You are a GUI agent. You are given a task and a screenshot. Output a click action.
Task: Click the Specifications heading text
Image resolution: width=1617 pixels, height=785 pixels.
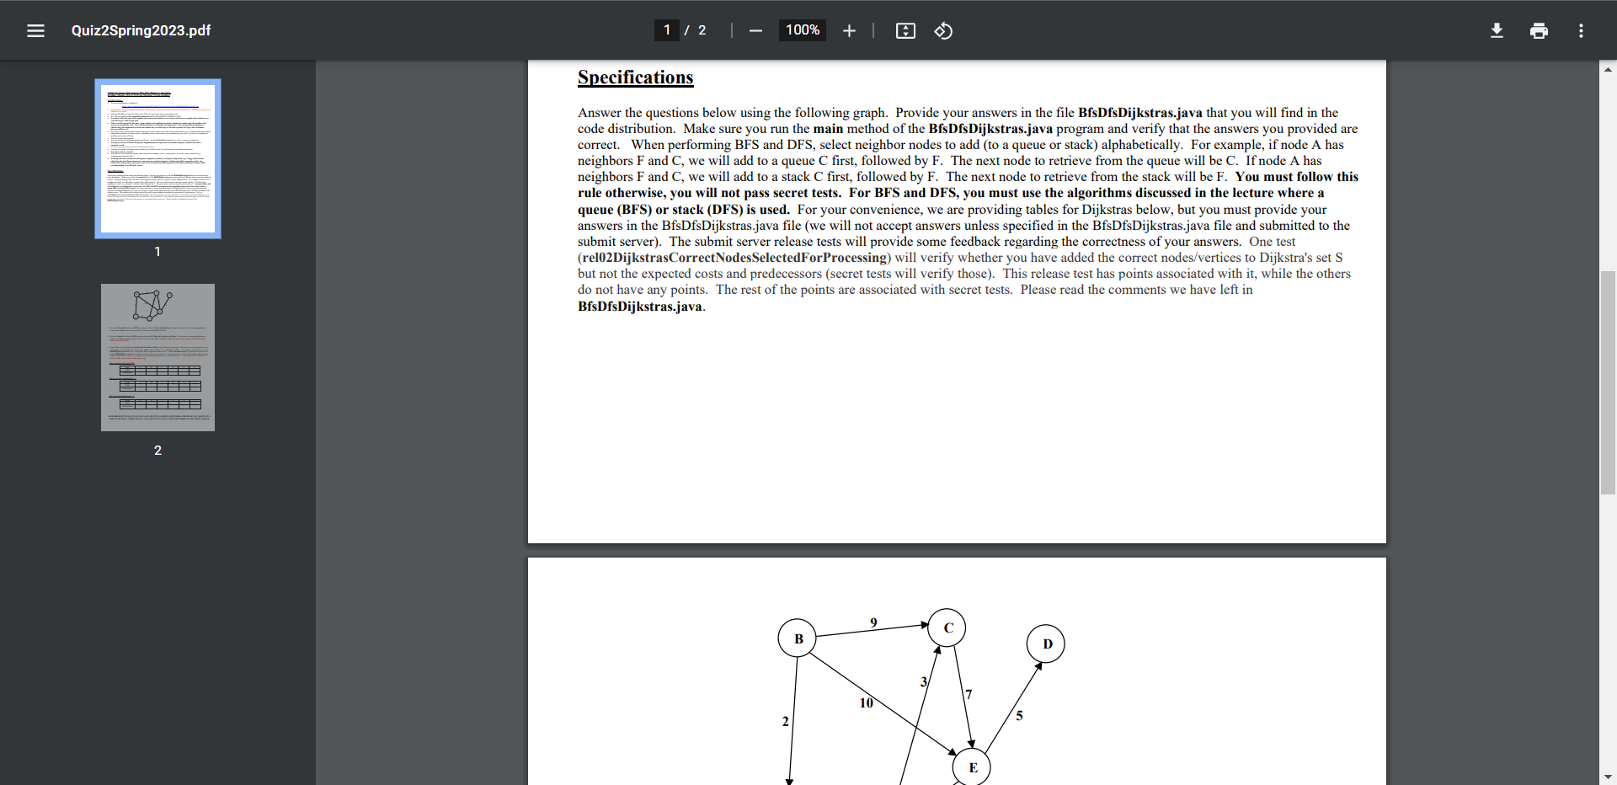pos(635,77)
